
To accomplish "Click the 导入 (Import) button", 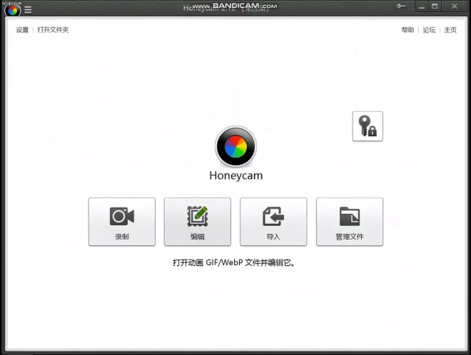I will point(273,222).
